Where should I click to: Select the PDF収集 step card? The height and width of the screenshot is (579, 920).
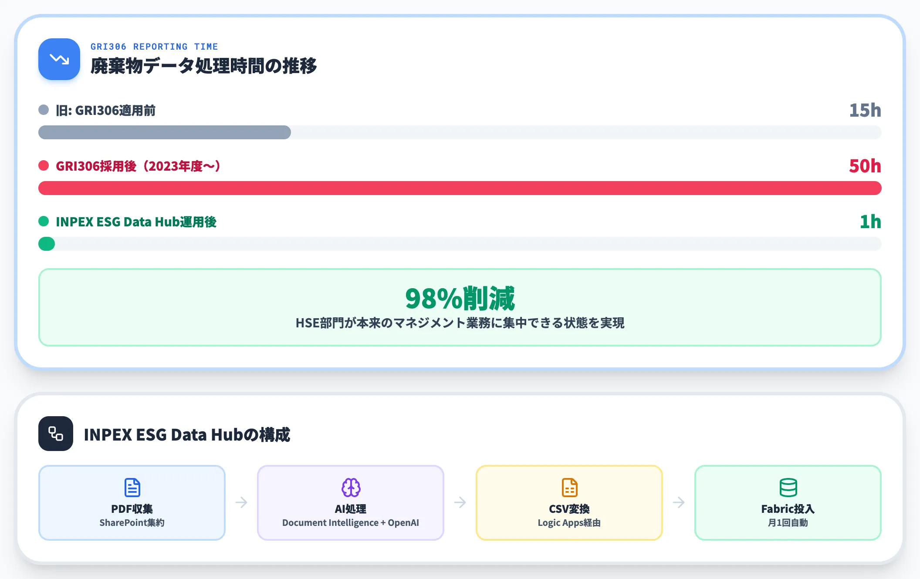pos(132,503)
